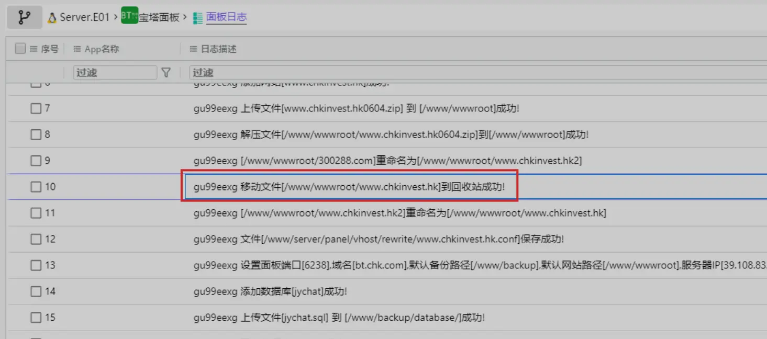Select log entry www.chkinvest.hk.conf 保存成功

click(379, 239)
